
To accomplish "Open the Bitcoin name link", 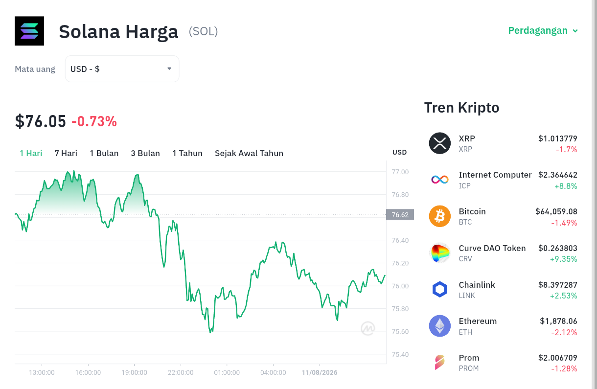I will tap(472, 211).
